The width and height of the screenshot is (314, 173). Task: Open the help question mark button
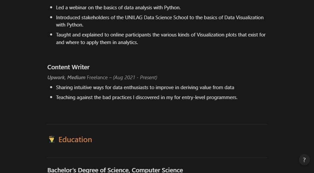(304, 160)
